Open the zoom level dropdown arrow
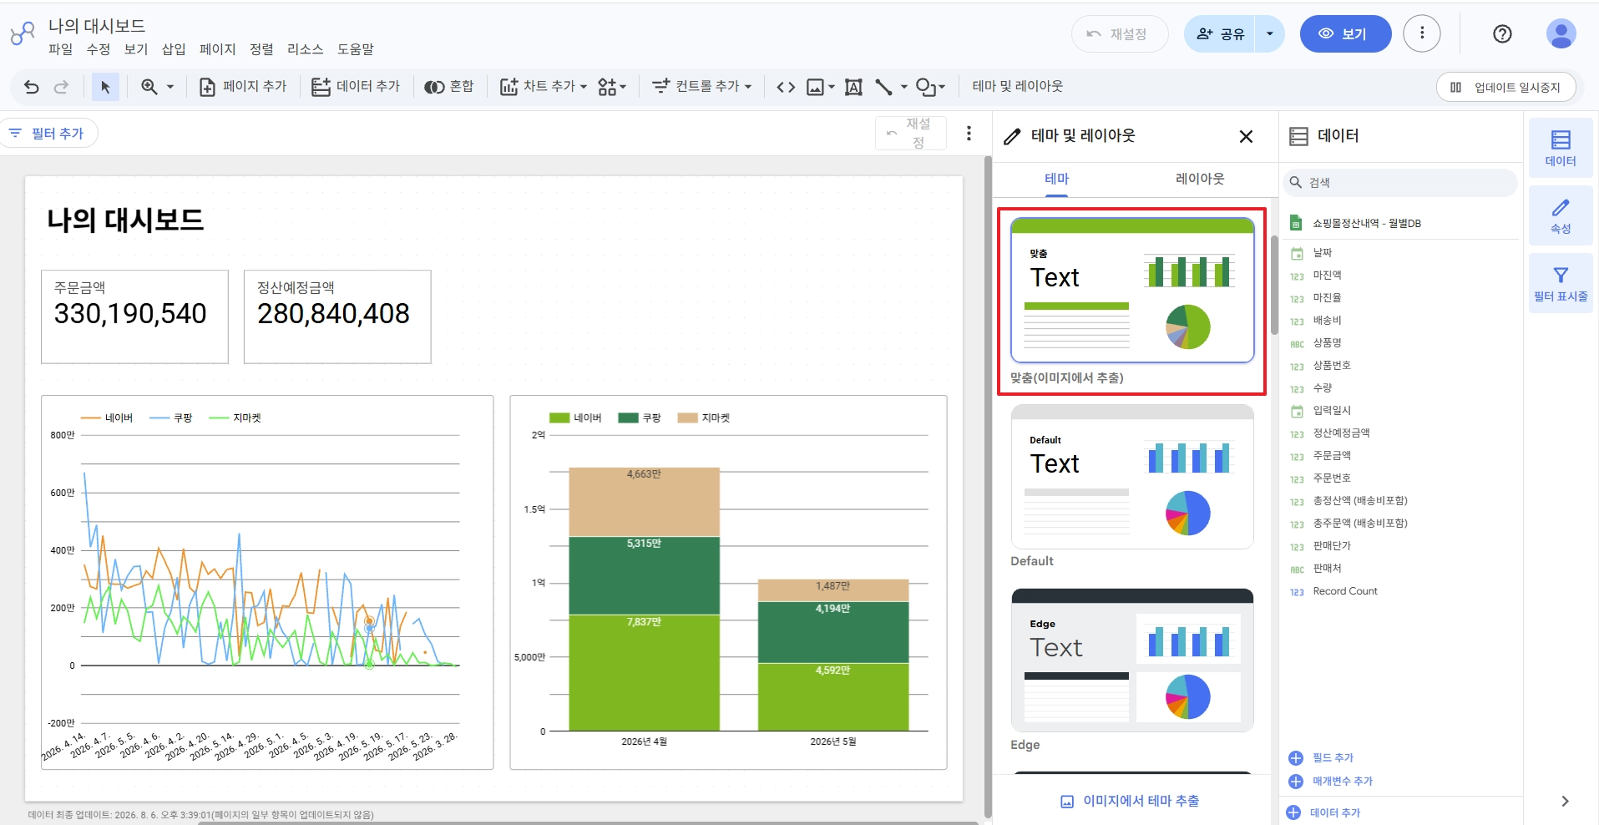The height and width of the screenshot is (825, 1599). pyautogui.click(x=170, y=87)
